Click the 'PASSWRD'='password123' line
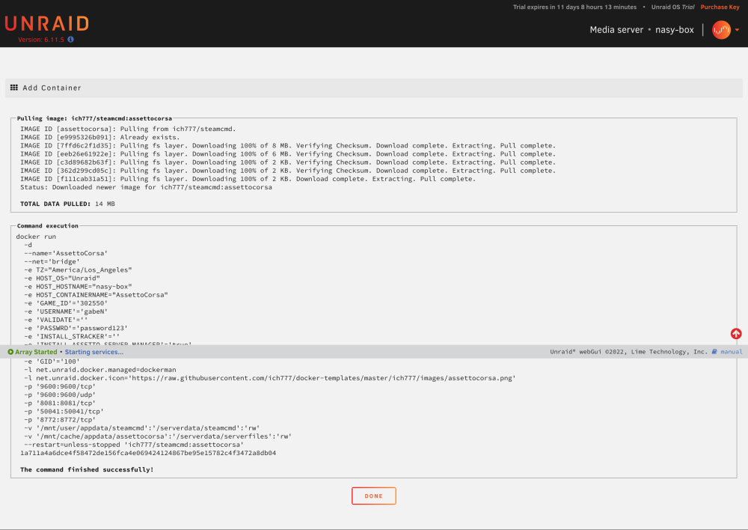This screenshot has height=530, width=748. [76, 329]
